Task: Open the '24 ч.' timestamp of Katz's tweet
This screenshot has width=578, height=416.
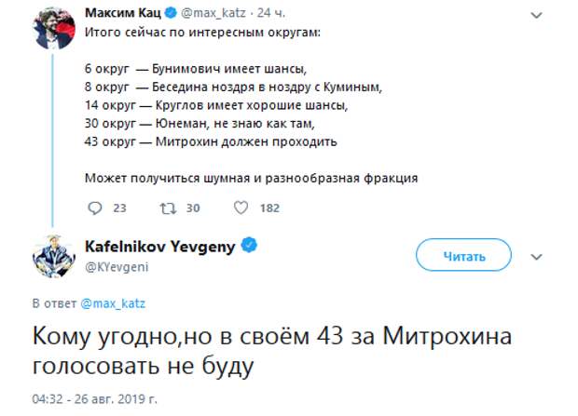Action: [x=268, y=14]
